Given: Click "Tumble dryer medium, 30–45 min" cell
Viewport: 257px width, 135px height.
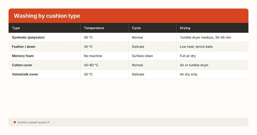Looking at the screenshot, I should (205, 38).
